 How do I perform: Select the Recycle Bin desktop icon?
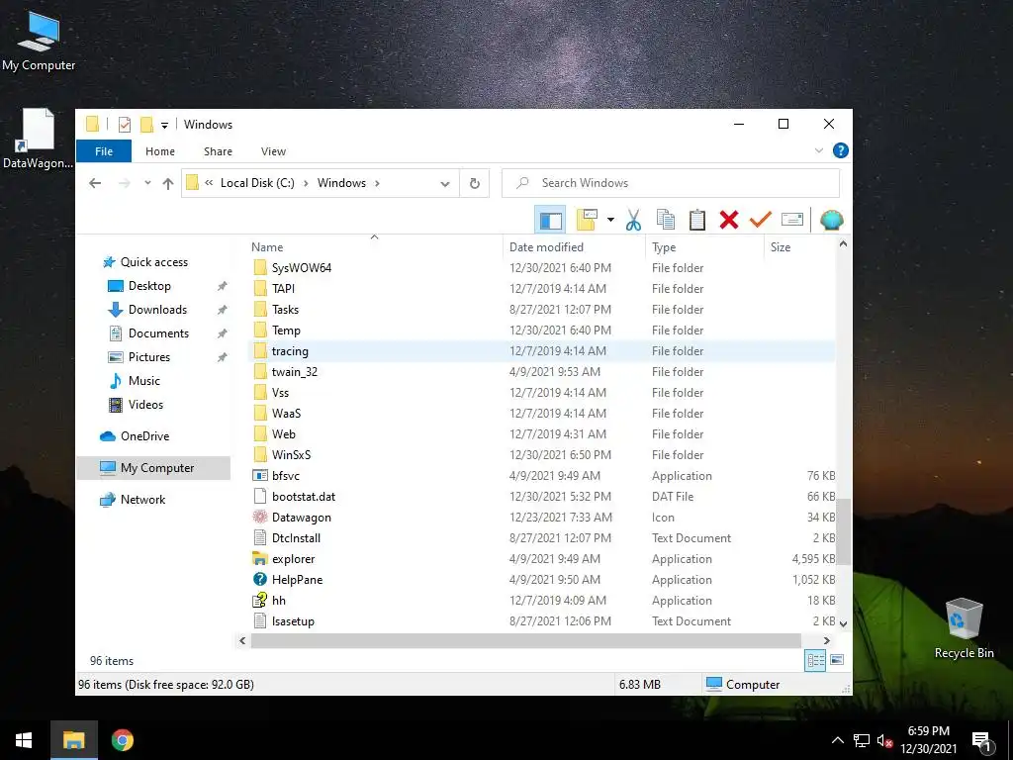(x=964, y=628)
